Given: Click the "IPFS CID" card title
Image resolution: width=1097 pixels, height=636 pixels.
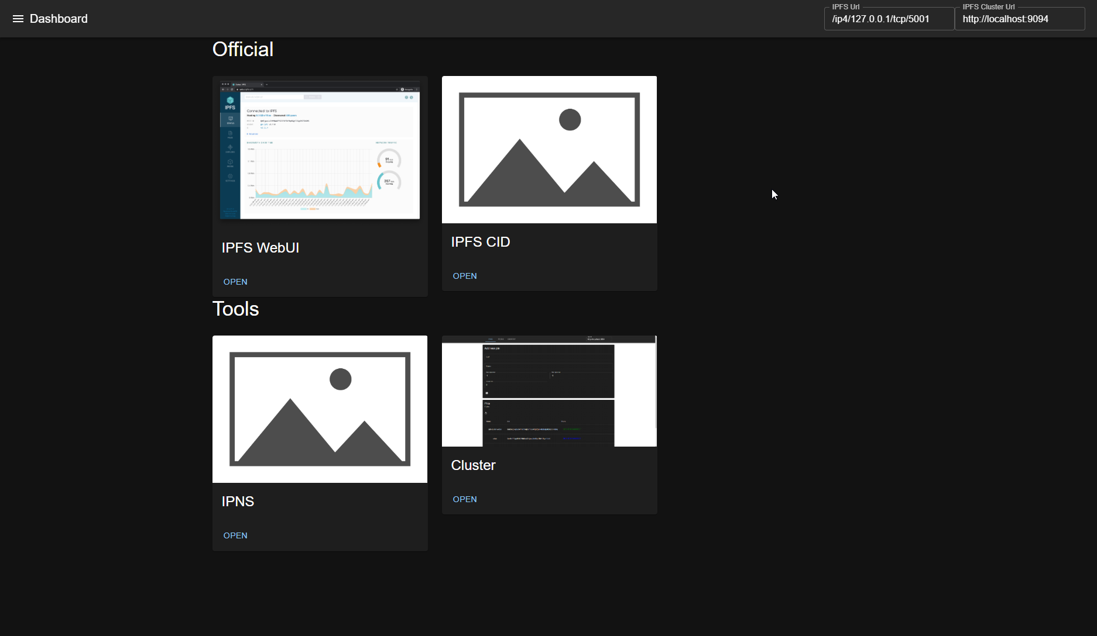Looking at the screenshot, I should coord(481,242).
